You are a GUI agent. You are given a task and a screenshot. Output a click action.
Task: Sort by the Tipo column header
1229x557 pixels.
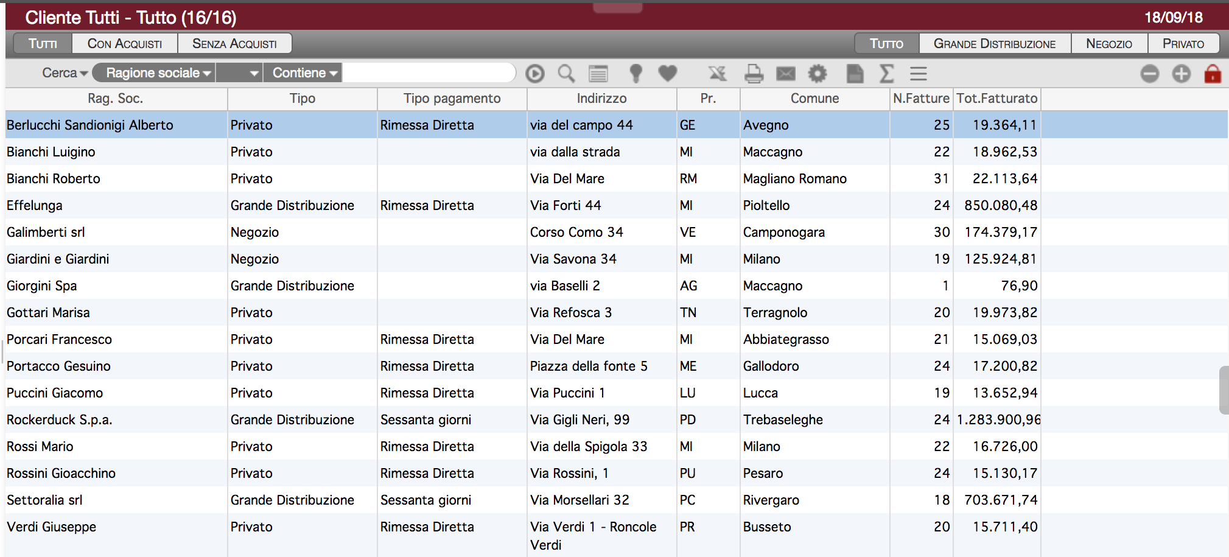tap(303, 99)
